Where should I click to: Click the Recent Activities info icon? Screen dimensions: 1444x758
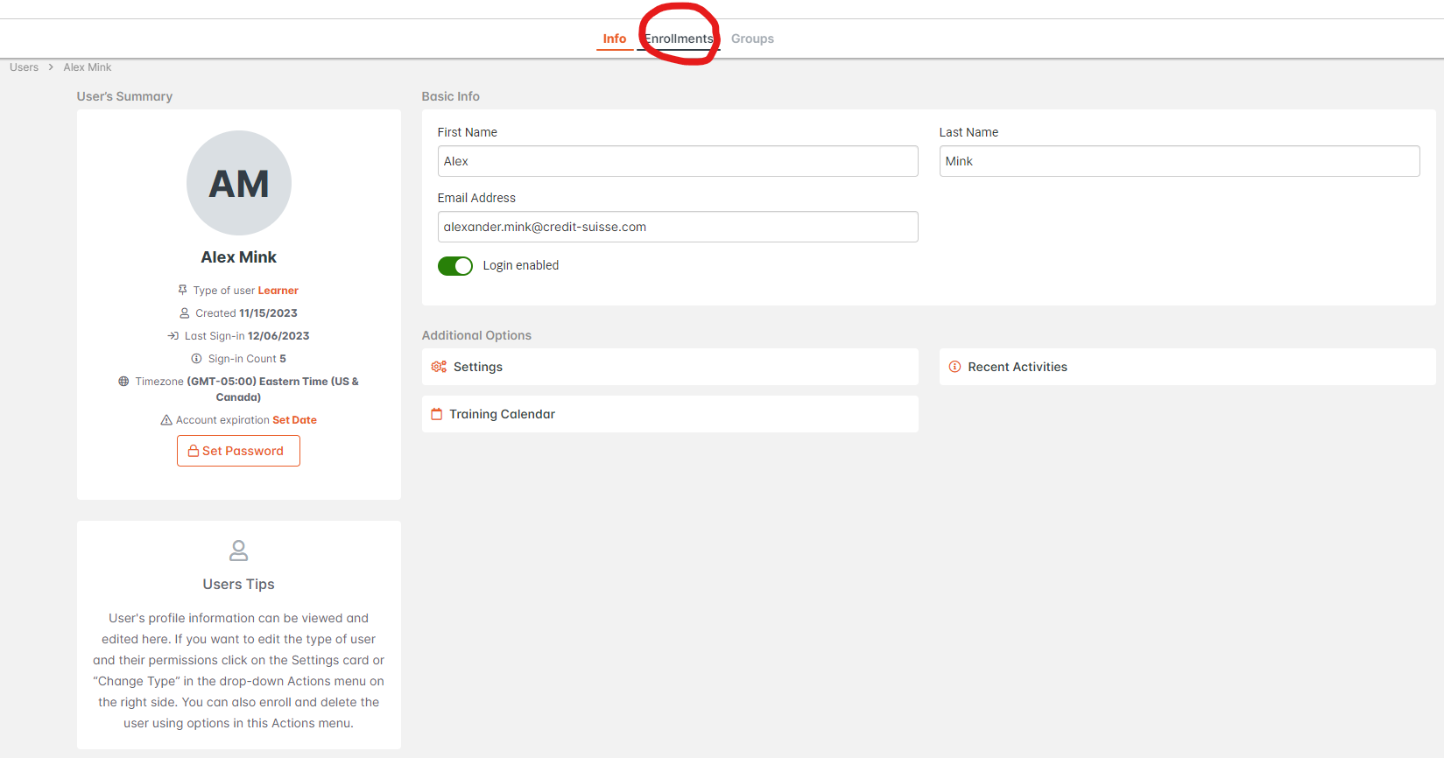tap(954, 367)
